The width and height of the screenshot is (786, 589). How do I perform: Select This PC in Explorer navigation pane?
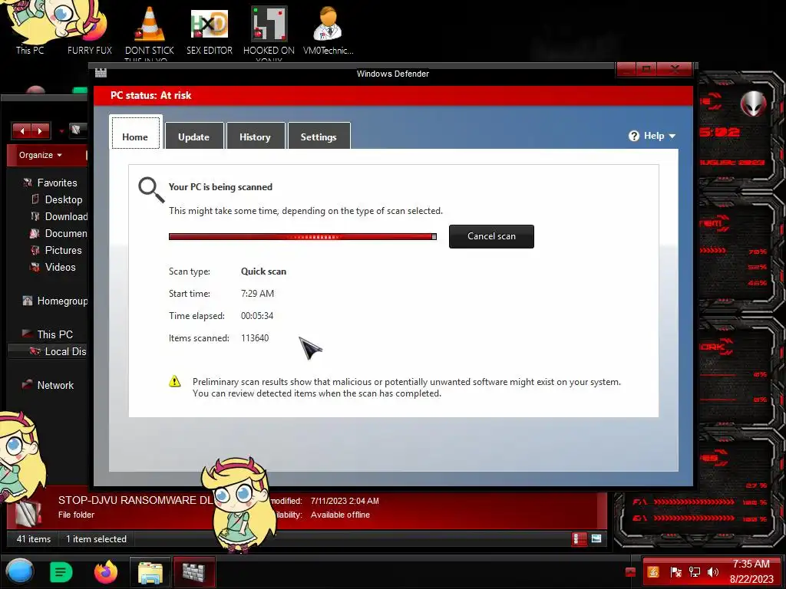(x=48, y=334)
